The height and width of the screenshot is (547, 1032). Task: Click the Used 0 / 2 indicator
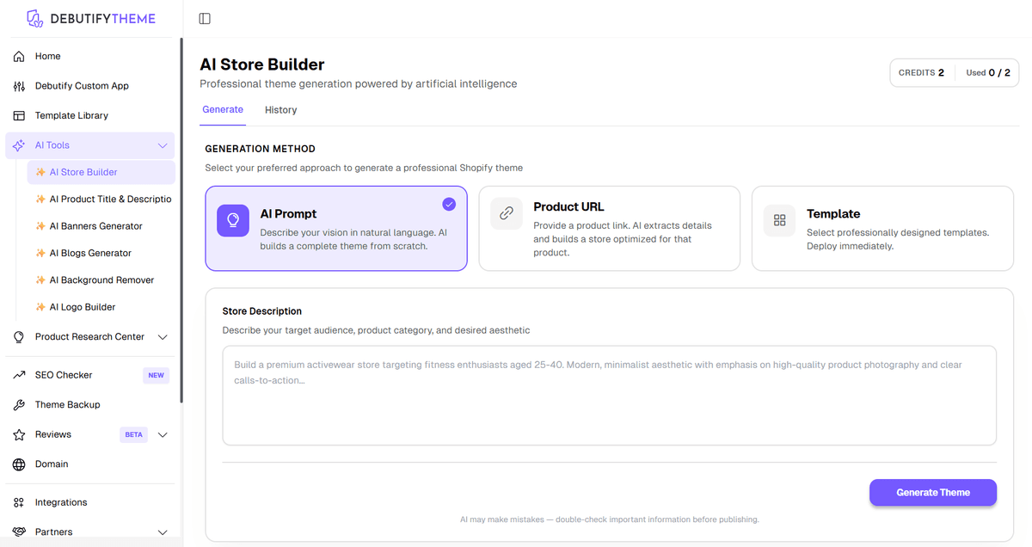click(x=988, y=73)
